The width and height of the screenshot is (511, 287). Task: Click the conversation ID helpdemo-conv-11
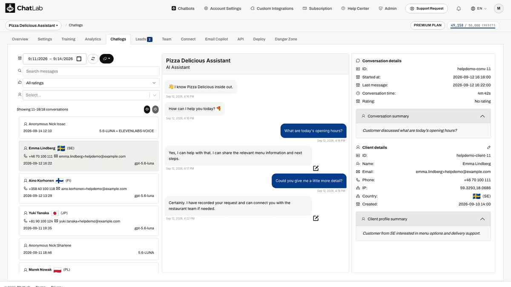(x=474, y=69)
